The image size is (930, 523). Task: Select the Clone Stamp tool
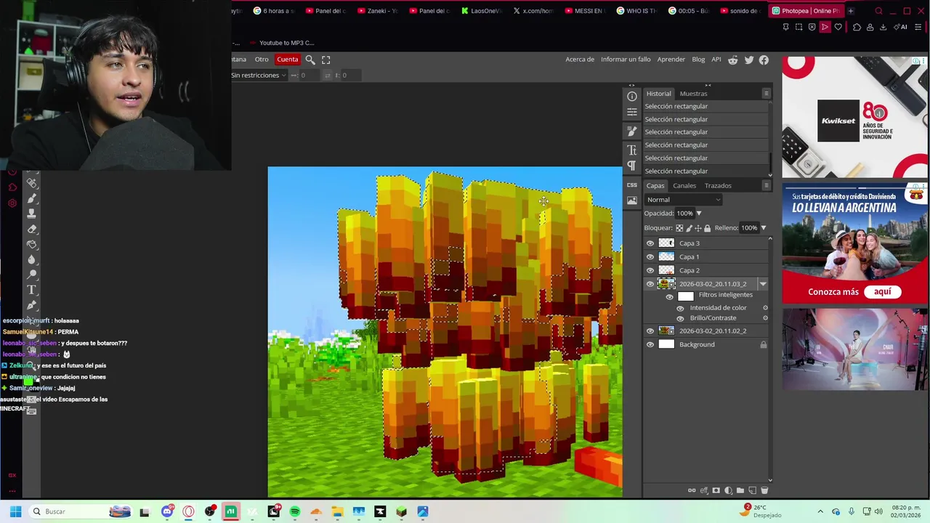(x=32, y=214)
